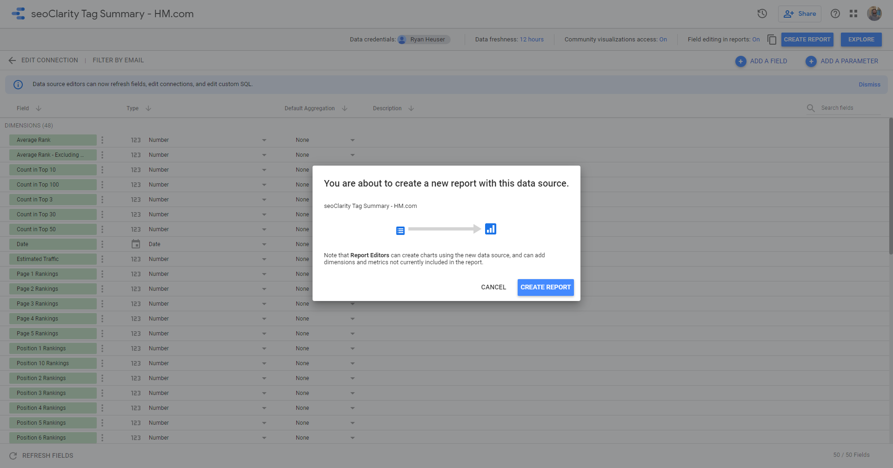Open Google apps grid icon

click(x=853, y=14)
